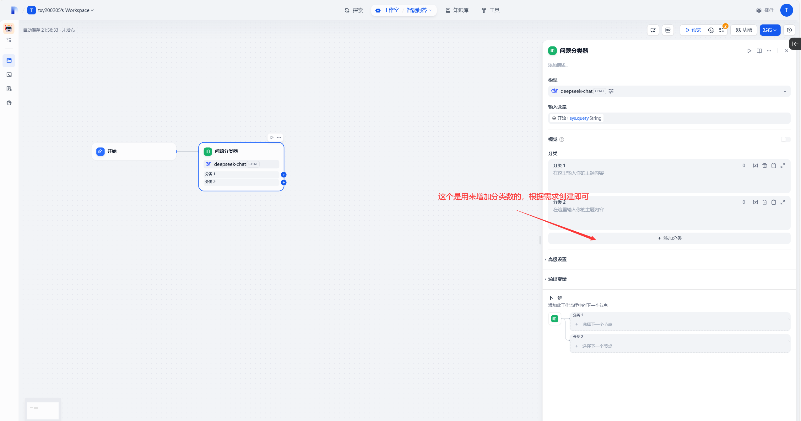Run the 问题分类器 node from panel header
This screenshot has height=421, width=801.
tap(750, 51)
